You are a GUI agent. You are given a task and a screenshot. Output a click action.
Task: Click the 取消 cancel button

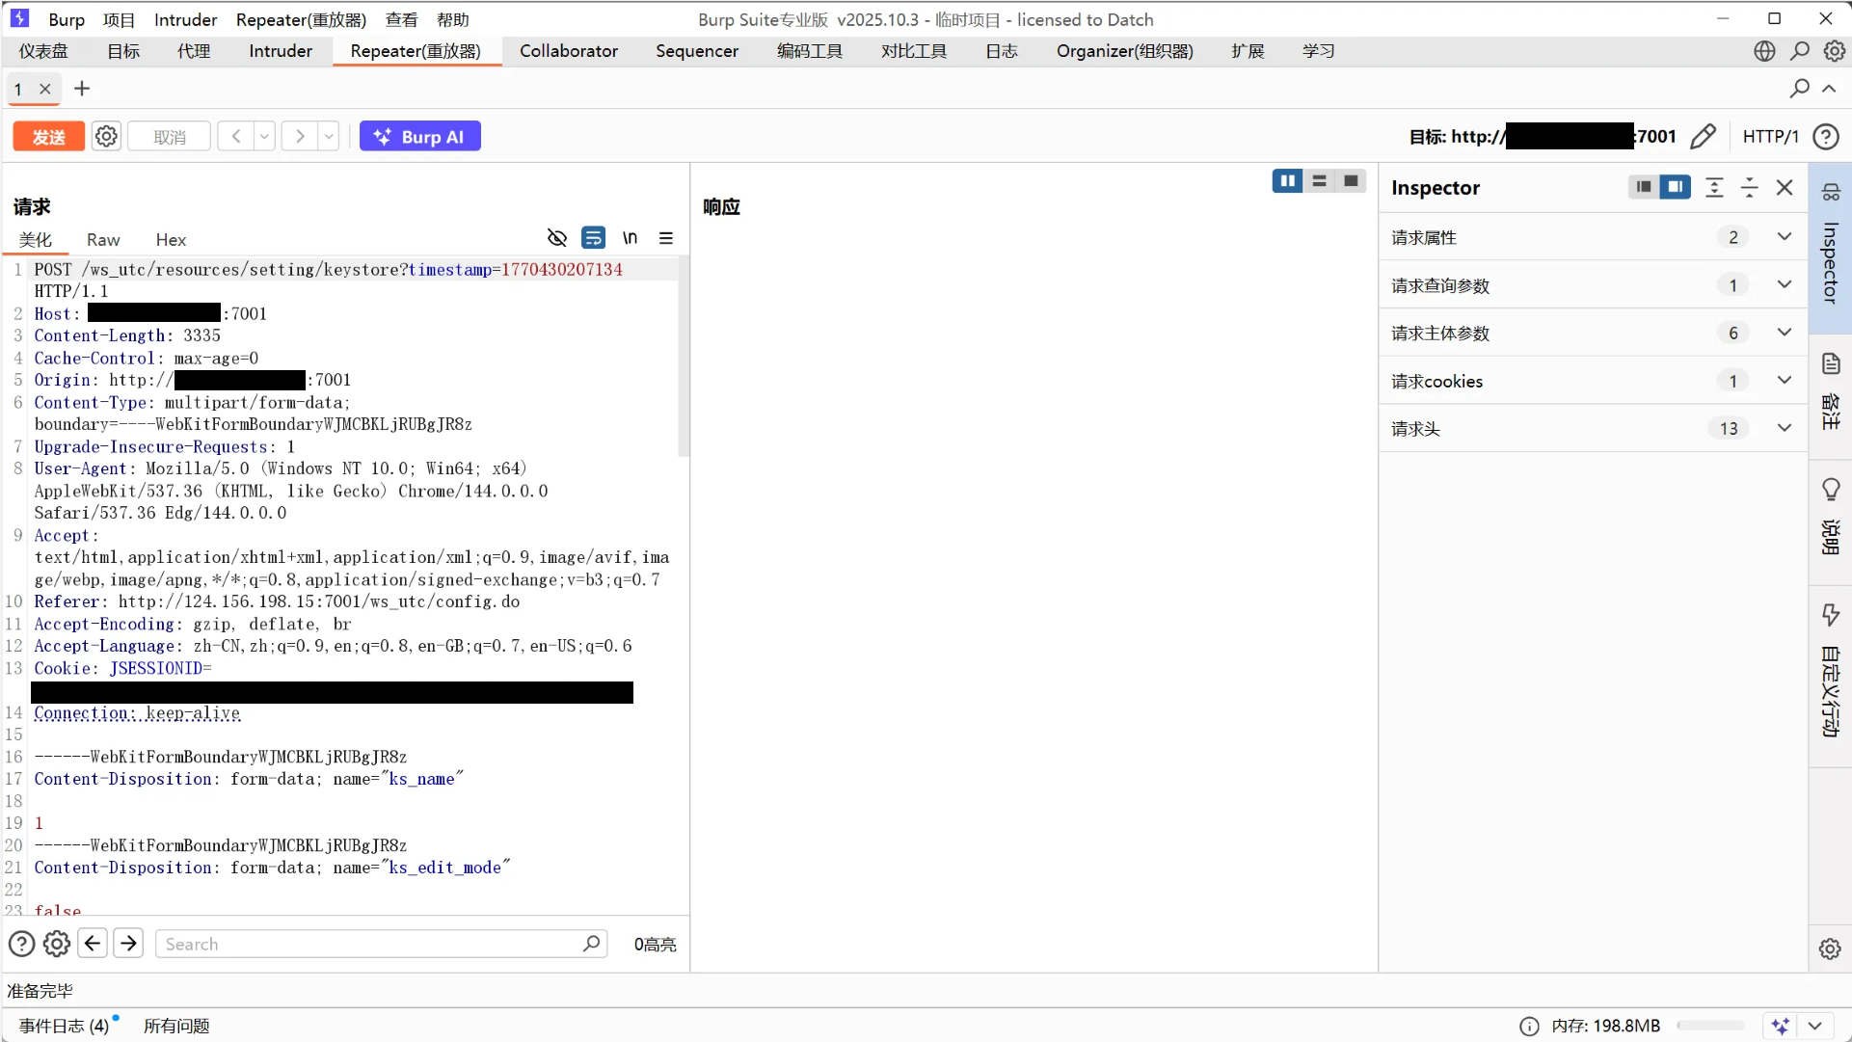170,137
